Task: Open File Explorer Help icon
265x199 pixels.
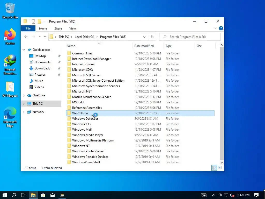Action: tap(221, 28)
